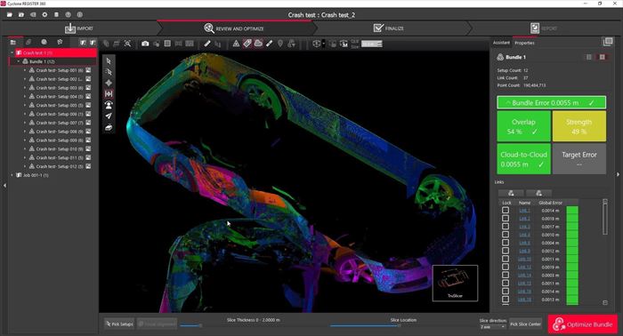This screenshot has height=336, width=623.
Task: Toggle image icon for Crash test- Setup 001
Action: (88, 70)
